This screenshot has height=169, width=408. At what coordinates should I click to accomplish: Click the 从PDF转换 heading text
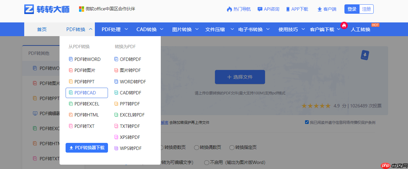click(79, 47)
